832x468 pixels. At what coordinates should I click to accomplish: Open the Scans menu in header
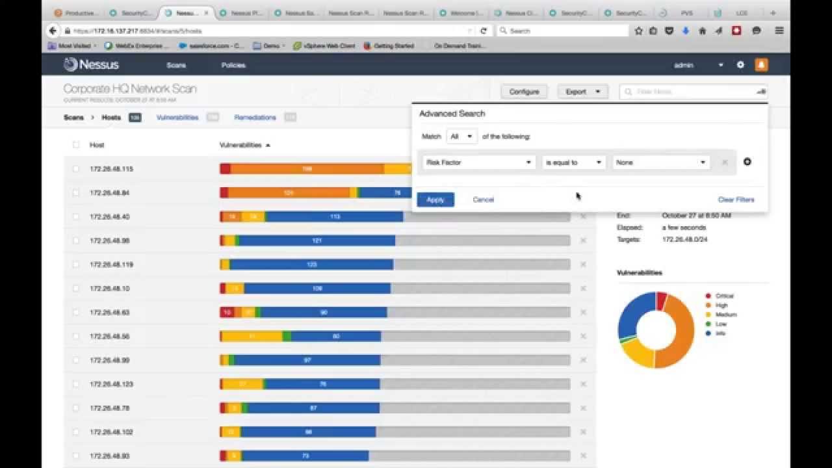[x=176, y=65]
